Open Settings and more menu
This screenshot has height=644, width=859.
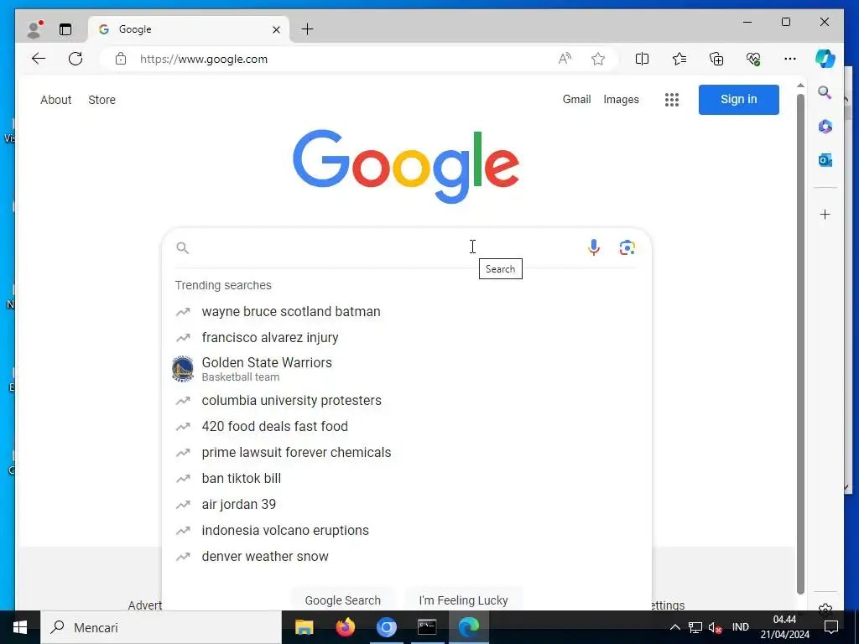click(x=790, y=59)
